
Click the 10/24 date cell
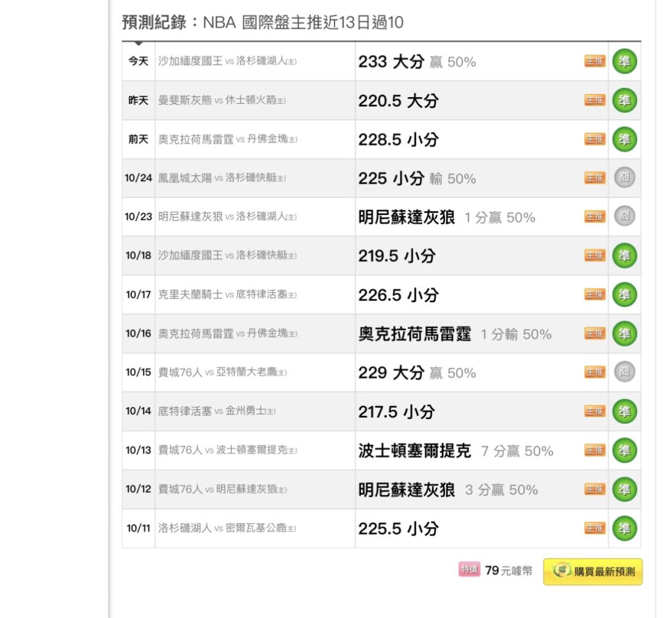[138, 178]
